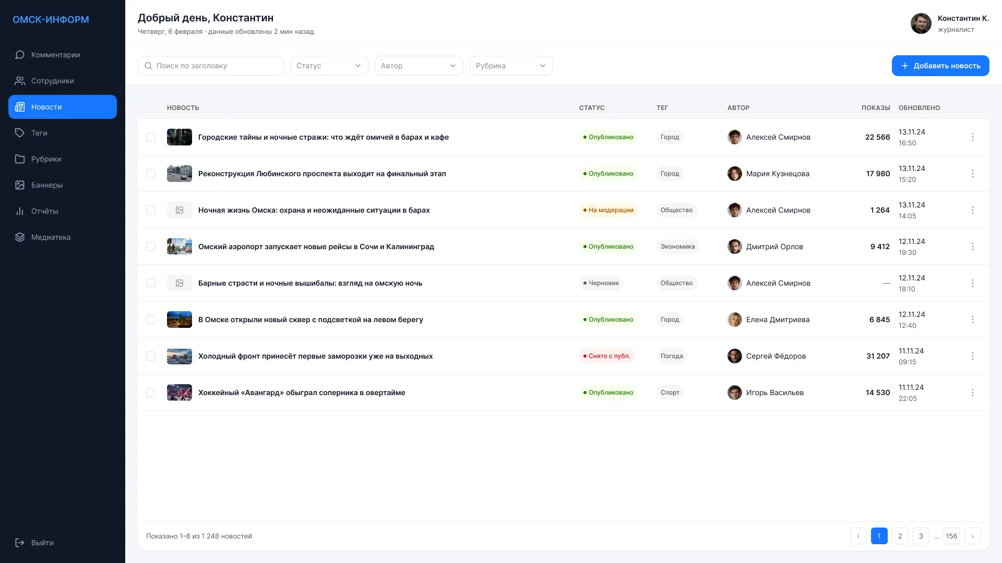Open row menu for Барные страсти news
The width and height of the screenshot is (1002, 563).
(x=973, y=283)
